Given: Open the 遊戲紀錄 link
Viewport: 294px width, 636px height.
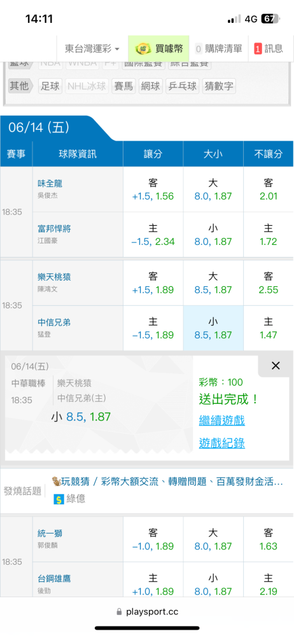Looking at the screenshot, I should tap(221, 443).
